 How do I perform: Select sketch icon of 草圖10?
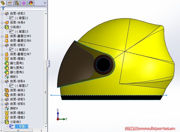(x=11, y=50)
